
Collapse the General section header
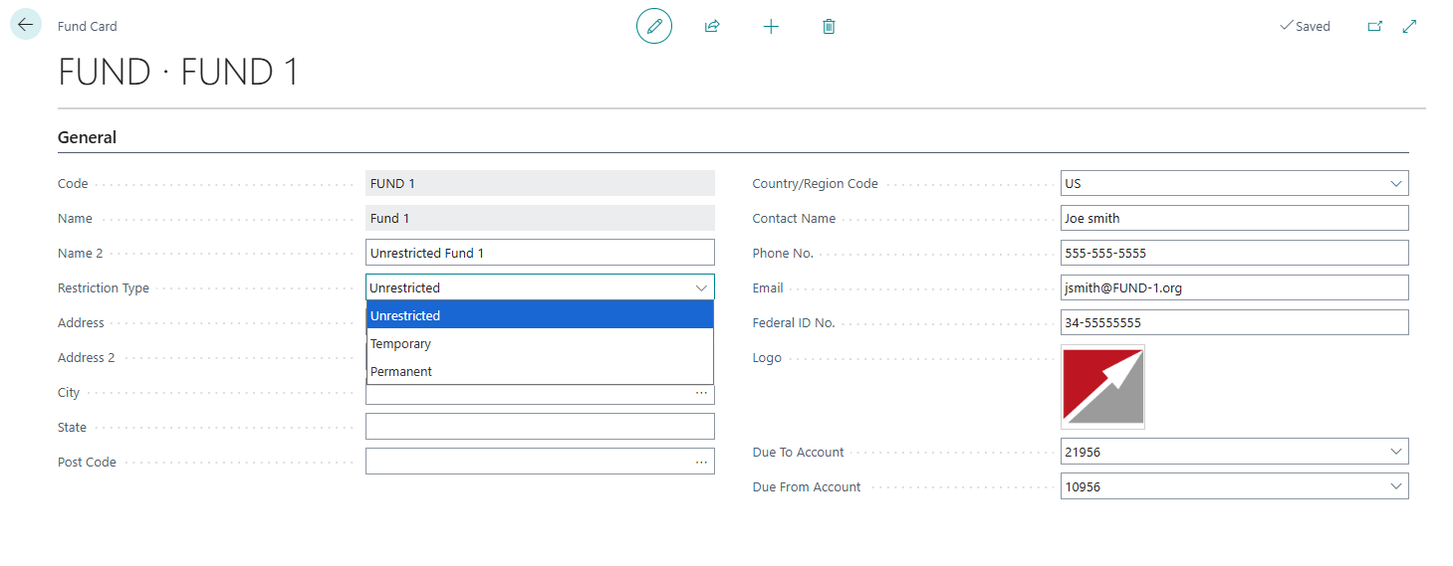[x=88, y=137]
